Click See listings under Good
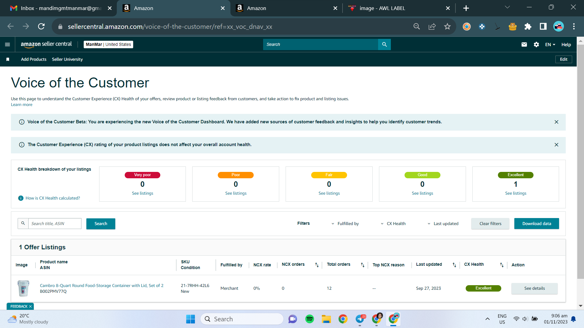 [x=422, y=193]
